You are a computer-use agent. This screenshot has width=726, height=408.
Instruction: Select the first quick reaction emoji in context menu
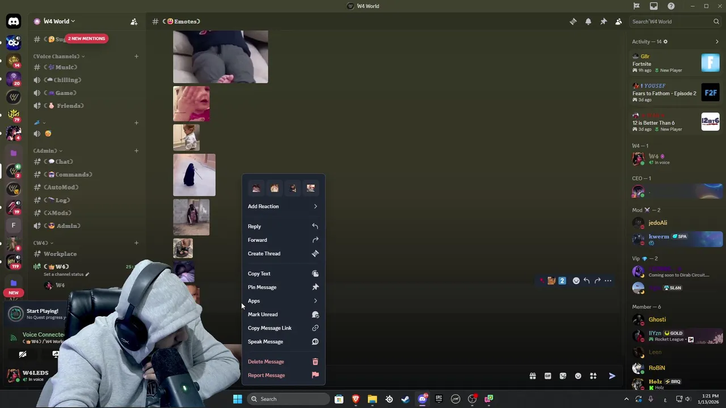click(256, 188)
